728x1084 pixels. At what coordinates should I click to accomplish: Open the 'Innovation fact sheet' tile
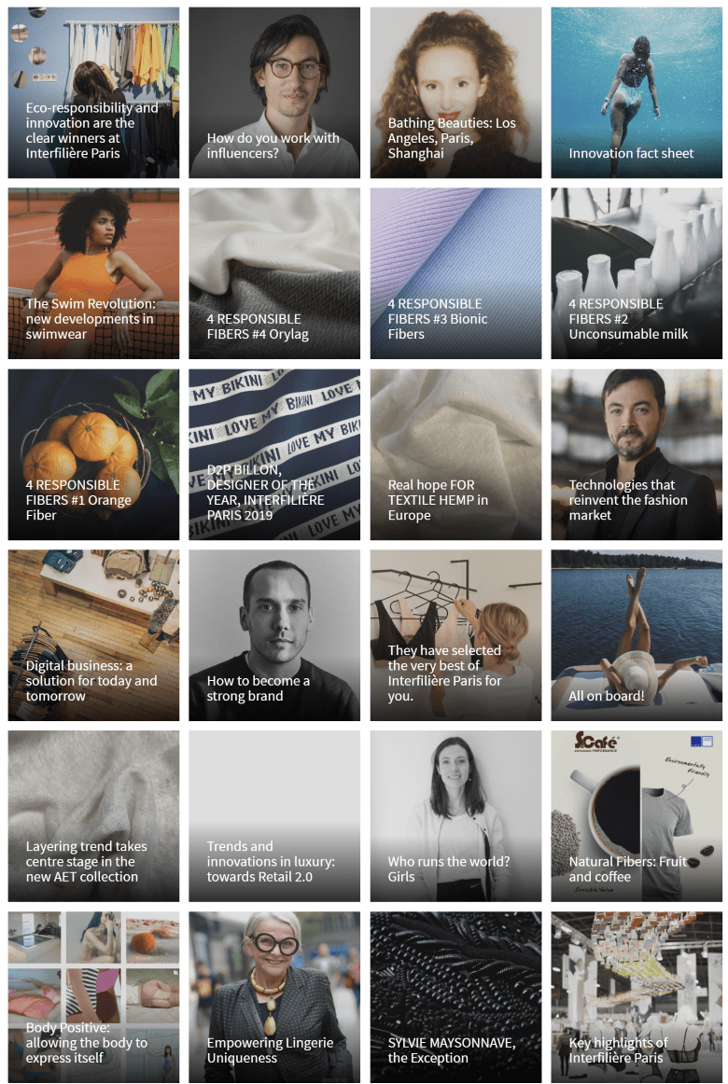pyautogui.click(x=637, y=92)
